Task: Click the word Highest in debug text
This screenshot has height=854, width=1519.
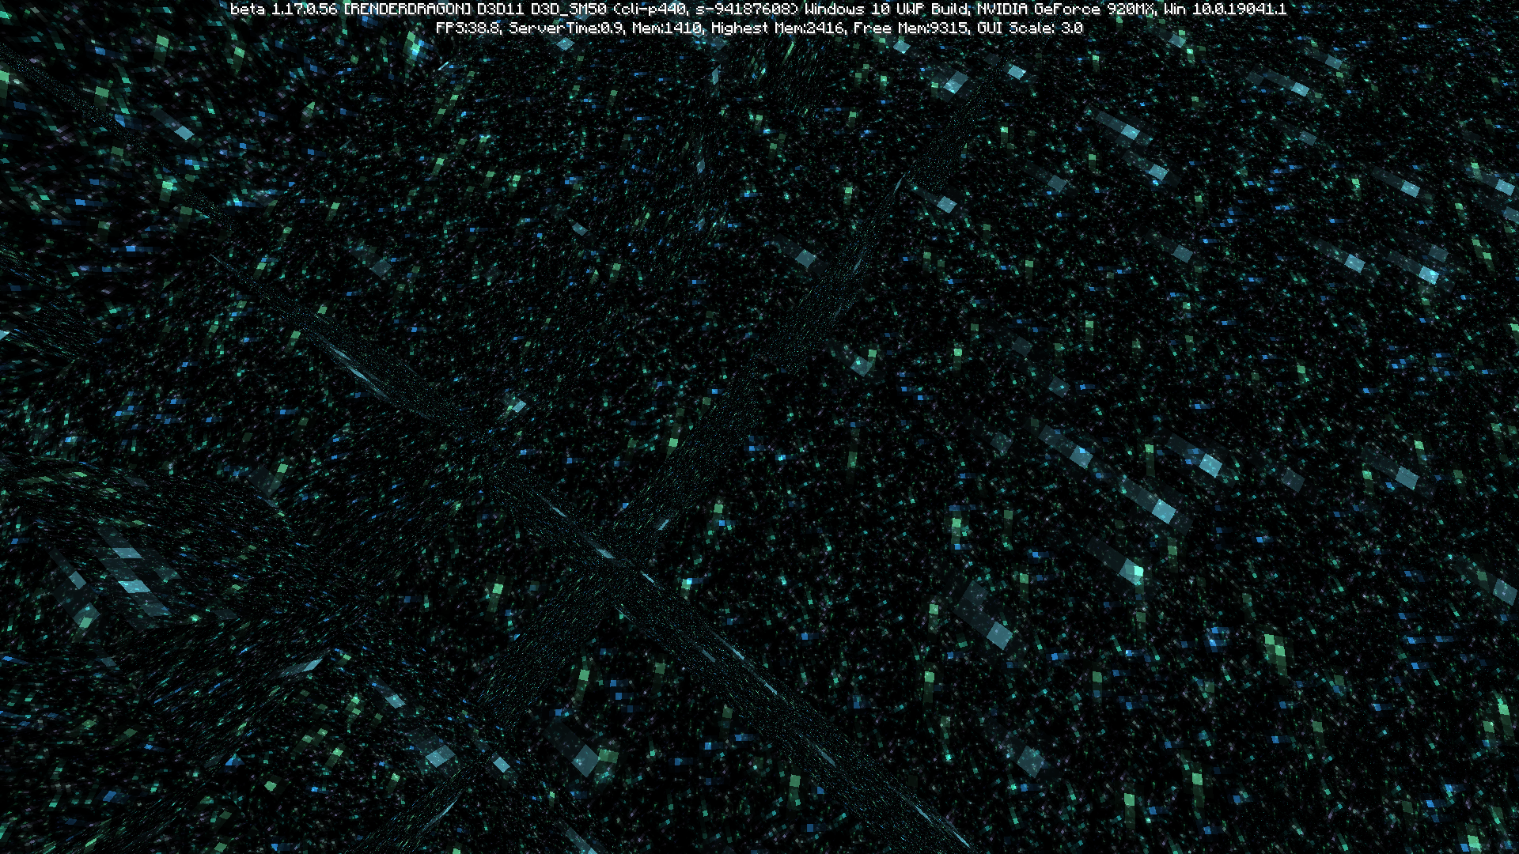Action: click(740, 28)
